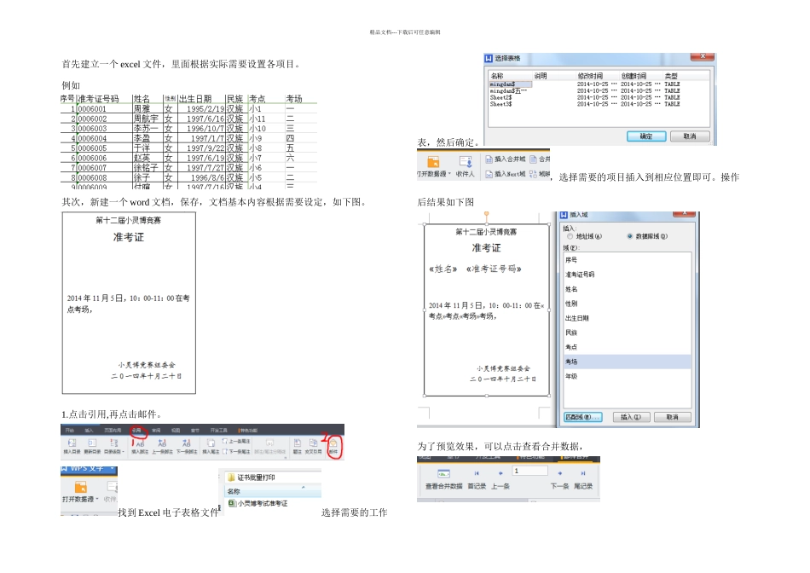Close the 选择表格 dialog
Viewport: 810px width, 573px height.
703,55
